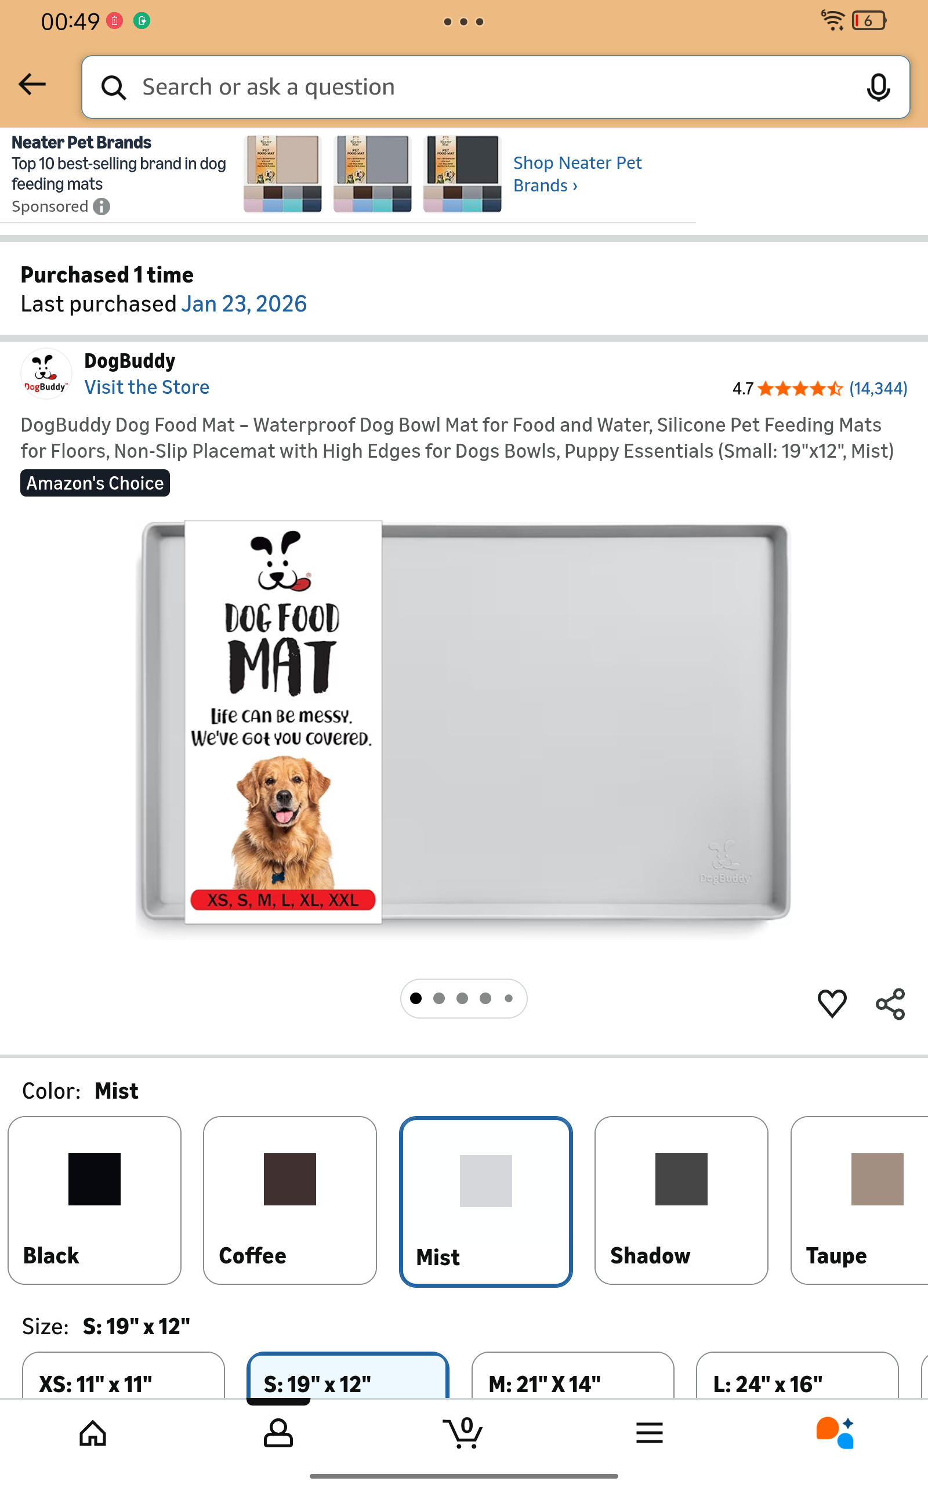Viewport: 928px width, 1485px height.
Task: Select the M: 21" X 14" size
Action: tap(572, 1376)
